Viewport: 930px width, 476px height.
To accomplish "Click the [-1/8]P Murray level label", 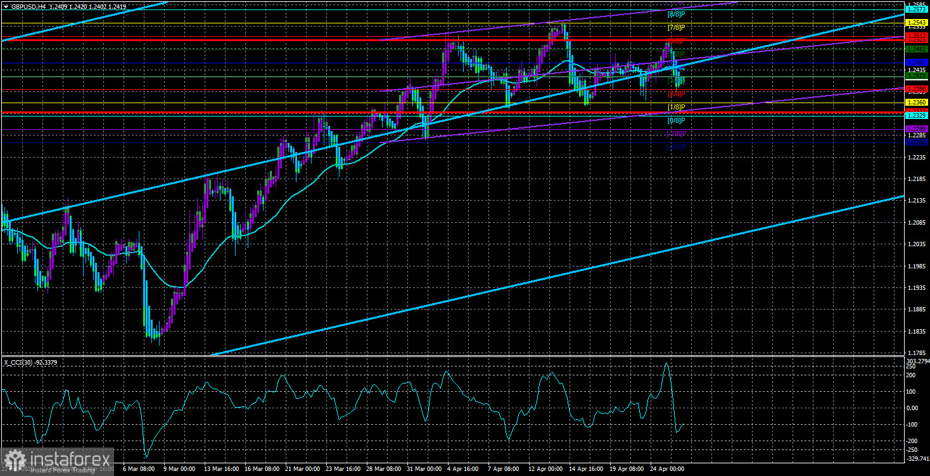I will tap(677, 134).
